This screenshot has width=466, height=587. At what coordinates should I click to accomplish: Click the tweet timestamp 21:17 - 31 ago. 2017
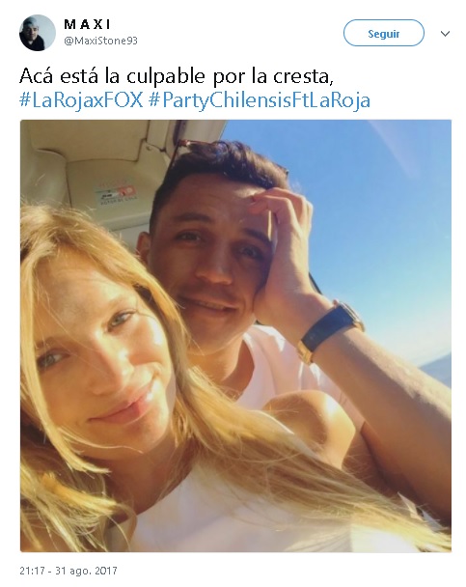(69, 571)
